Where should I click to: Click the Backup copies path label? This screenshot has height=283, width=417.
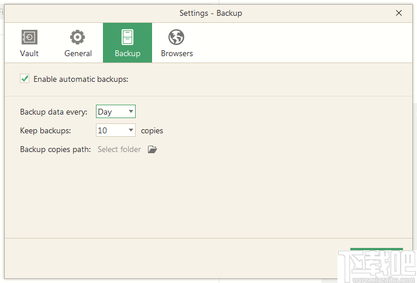56,149
